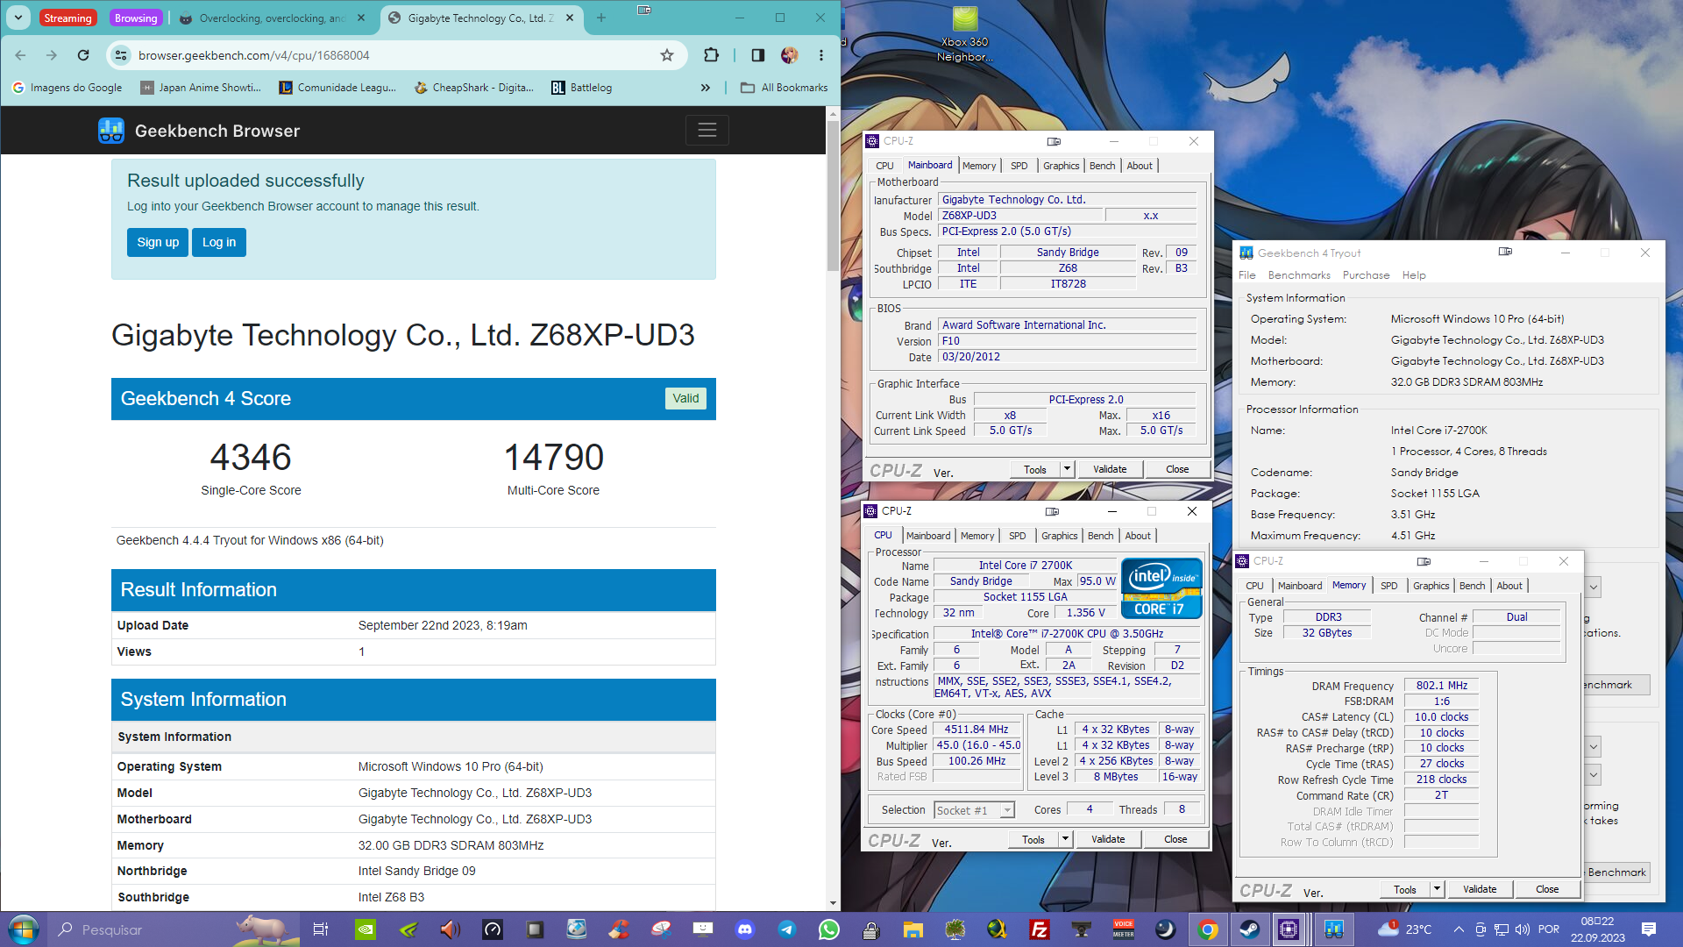Screen dimensions: 1683x947
Task: Switch to CPU-Z taskbar icon
Action: pyautogui.click(x=1289, y=929)
